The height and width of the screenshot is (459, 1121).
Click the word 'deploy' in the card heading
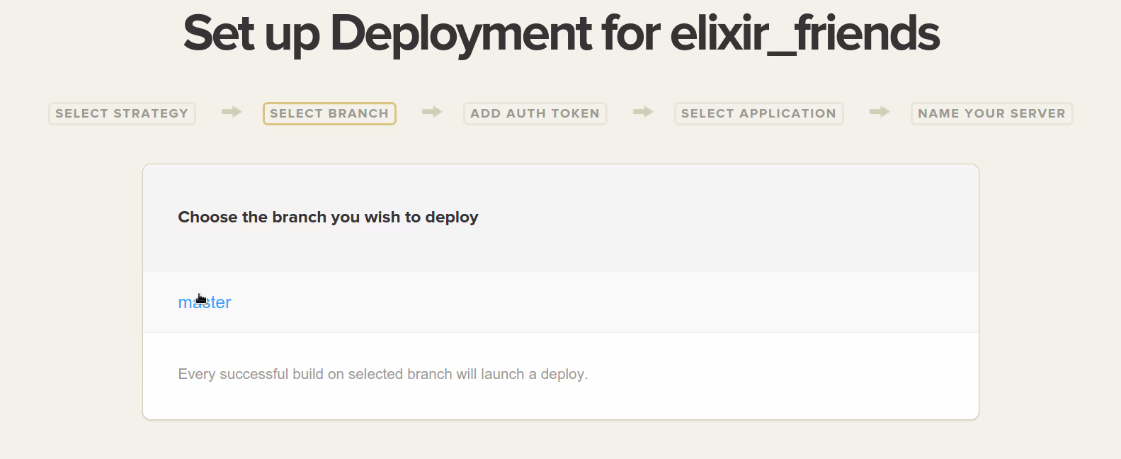click(452, 217)
